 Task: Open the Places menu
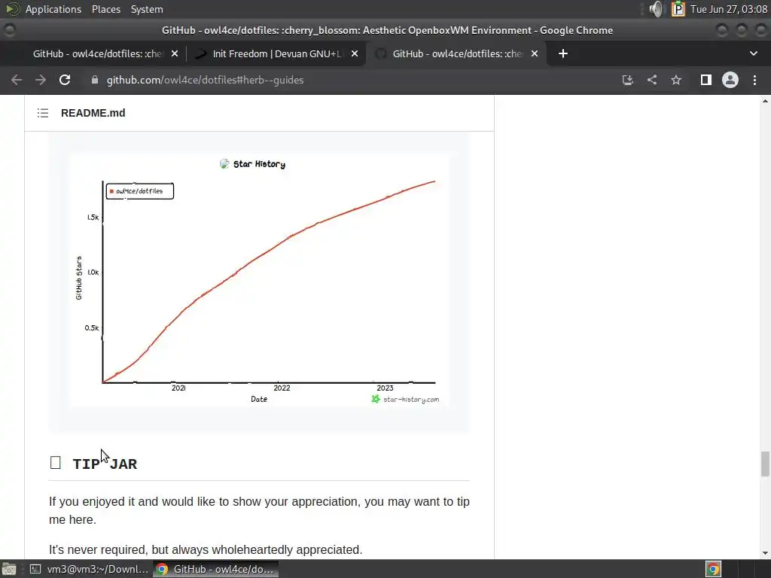coord(106,9)
